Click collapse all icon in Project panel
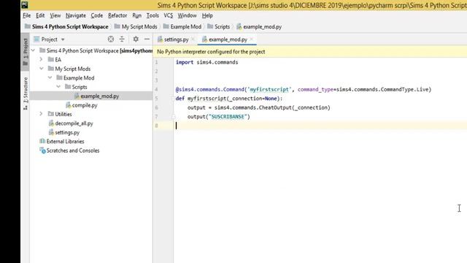 [x=122, y=39]
